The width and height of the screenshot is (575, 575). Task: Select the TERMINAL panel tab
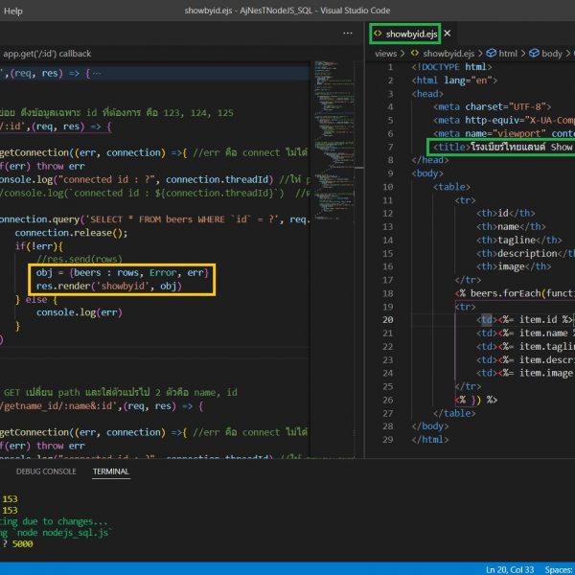pyautogui.click(x=111, y=471)
